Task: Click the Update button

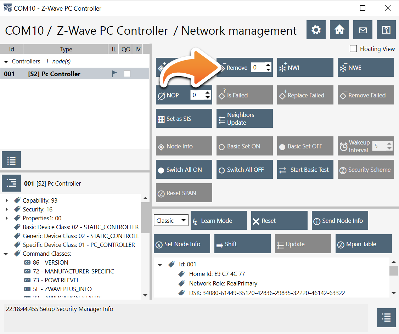Action: coord(303,244)
